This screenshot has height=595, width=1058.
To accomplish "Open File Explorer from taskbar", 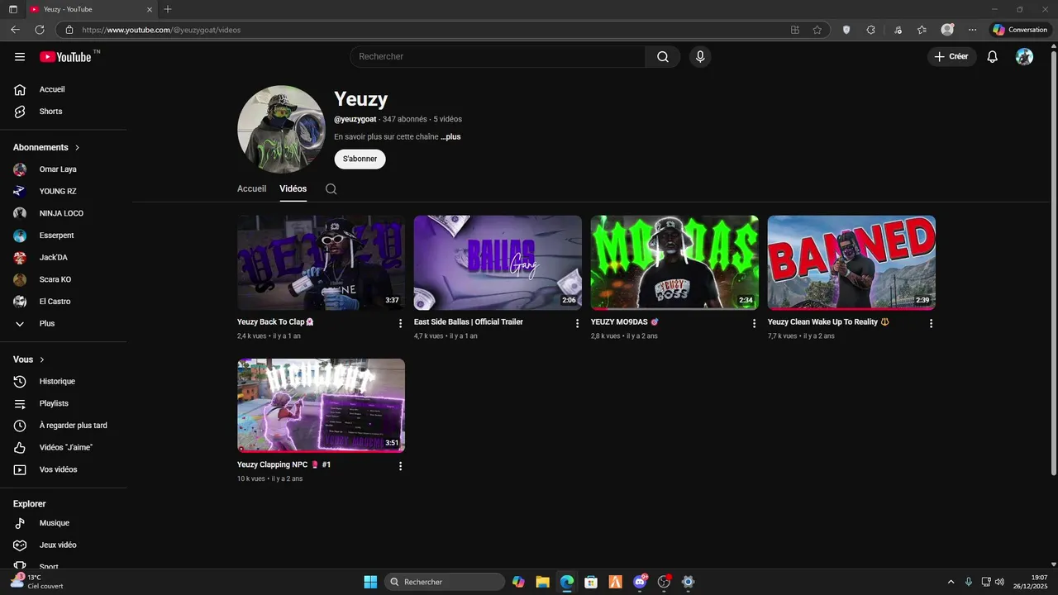I will (x=542, y=582).
